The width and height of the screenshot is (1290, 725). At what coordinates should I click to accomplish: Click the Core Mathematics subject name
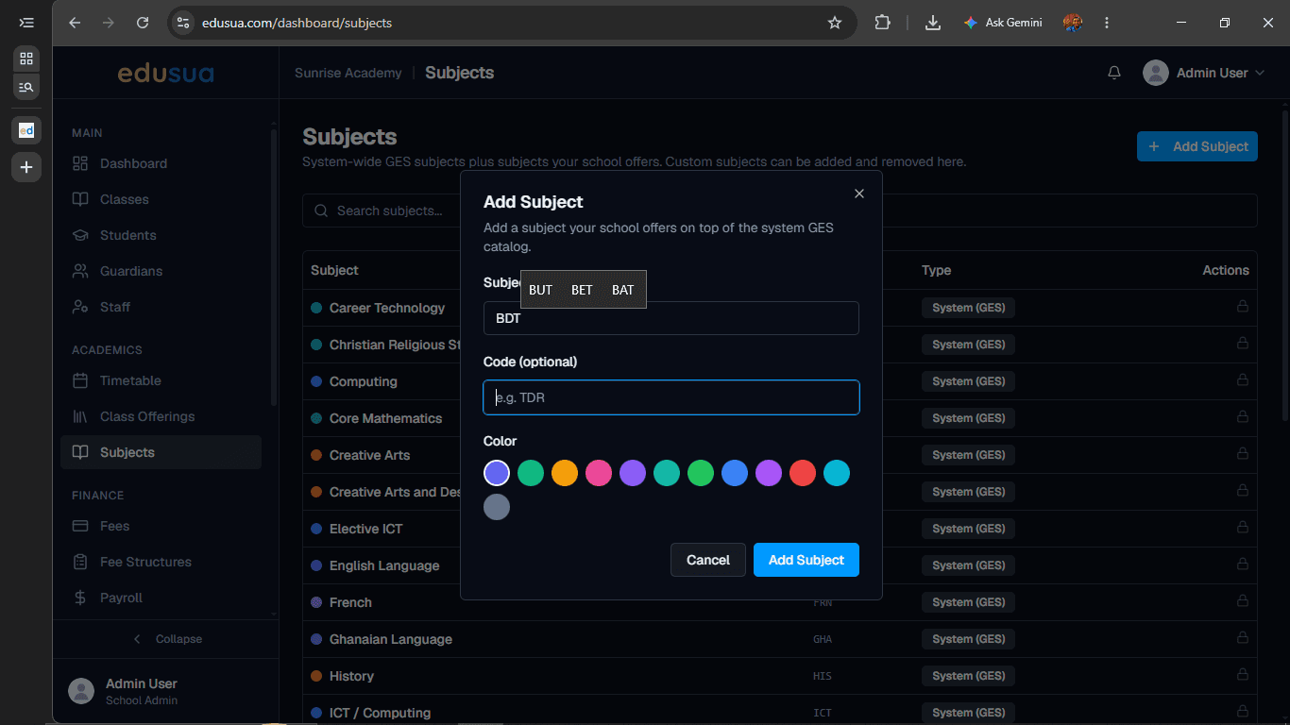[x=385, y=418]
